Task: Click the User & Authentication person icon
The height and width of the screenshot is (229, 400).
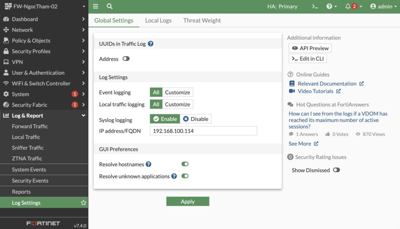Action: click(6, 73)
